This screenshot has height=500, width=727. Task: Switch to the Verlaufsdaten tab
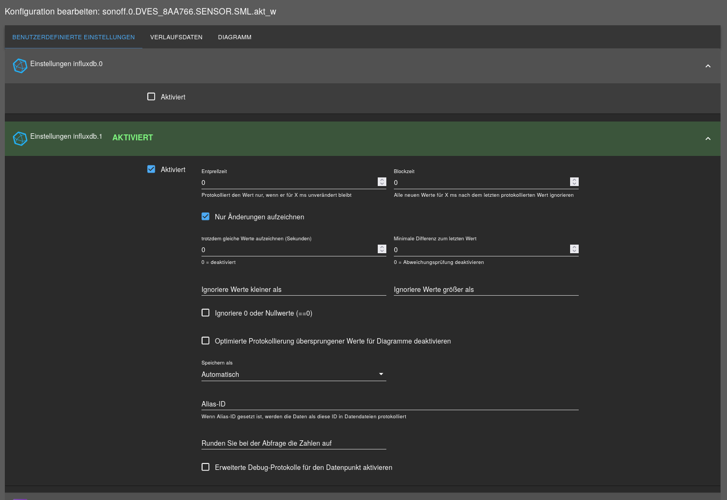click(176, 37)
